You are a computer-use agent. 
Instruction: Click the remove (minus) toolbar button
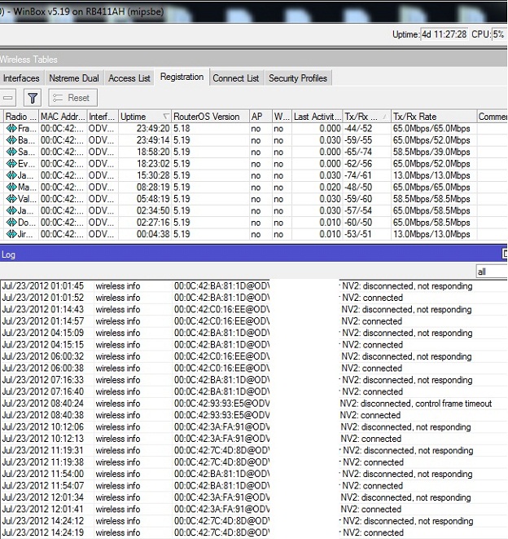(x=7, y=98)
